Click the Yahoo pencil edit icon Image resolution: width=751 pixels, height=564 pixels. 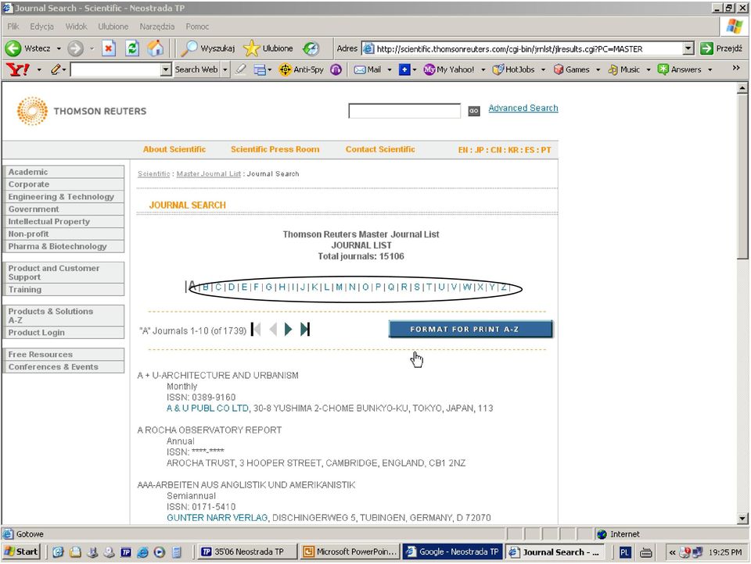tap(56, 70)
